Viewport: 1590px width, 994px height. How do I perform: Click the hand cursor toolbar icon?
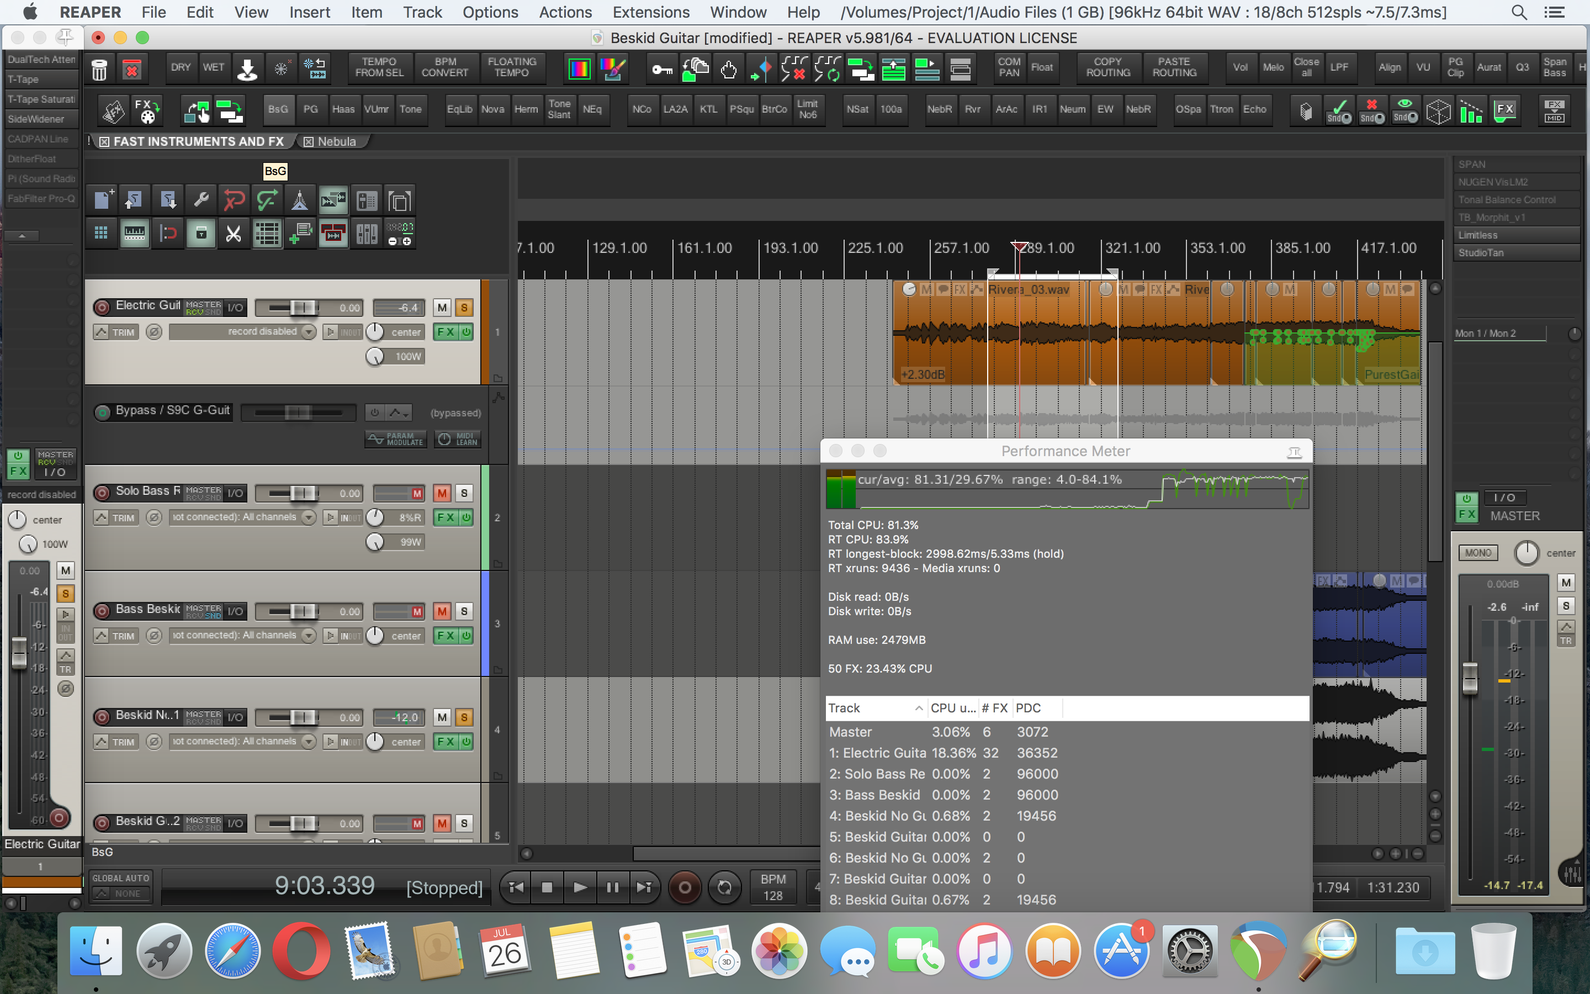(x=729, y=68)
